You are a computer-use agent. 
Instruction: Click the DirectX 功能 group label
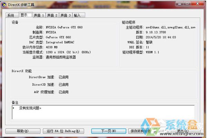pyautogui.click(x=22, y=71)
